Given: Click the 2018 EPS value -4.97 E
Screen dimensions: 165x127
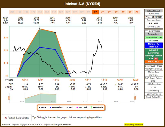Looking at the screenshot, I should [103, 84].
